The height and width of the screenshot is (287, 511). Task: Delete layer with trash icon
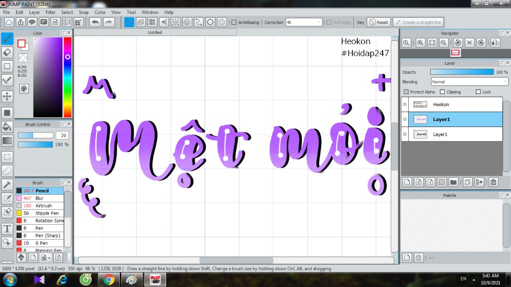pos(494,182)
